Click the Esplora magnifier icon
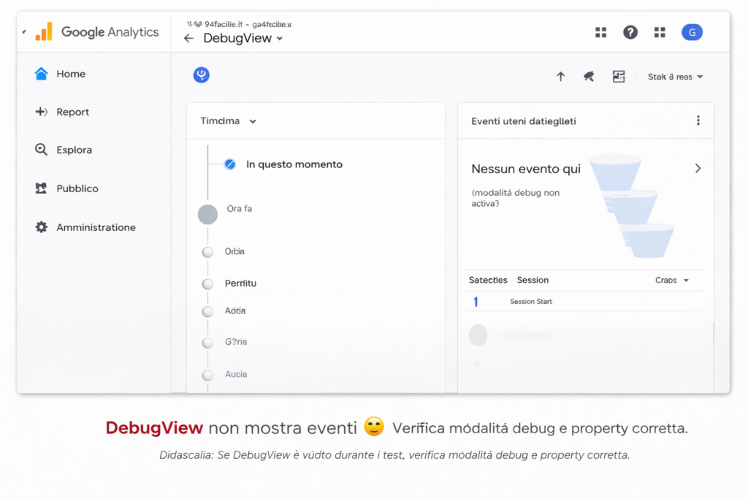 [x=41, y=150]
